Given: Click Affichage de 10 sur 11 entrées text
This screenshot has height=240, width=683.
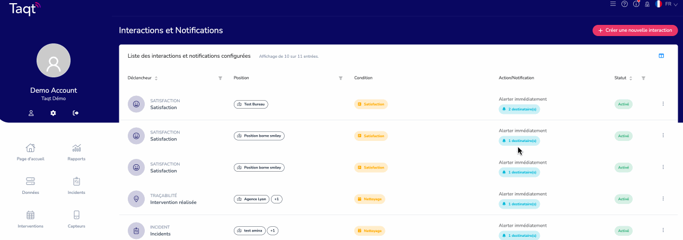Looking at the screenshot, I should [x=288, y=56].
